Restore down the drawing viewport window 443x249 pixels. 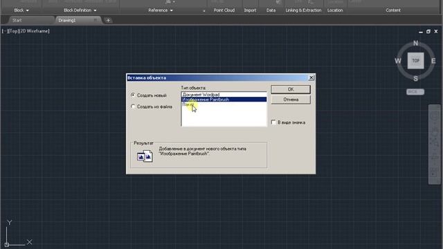tap(428, 31)
